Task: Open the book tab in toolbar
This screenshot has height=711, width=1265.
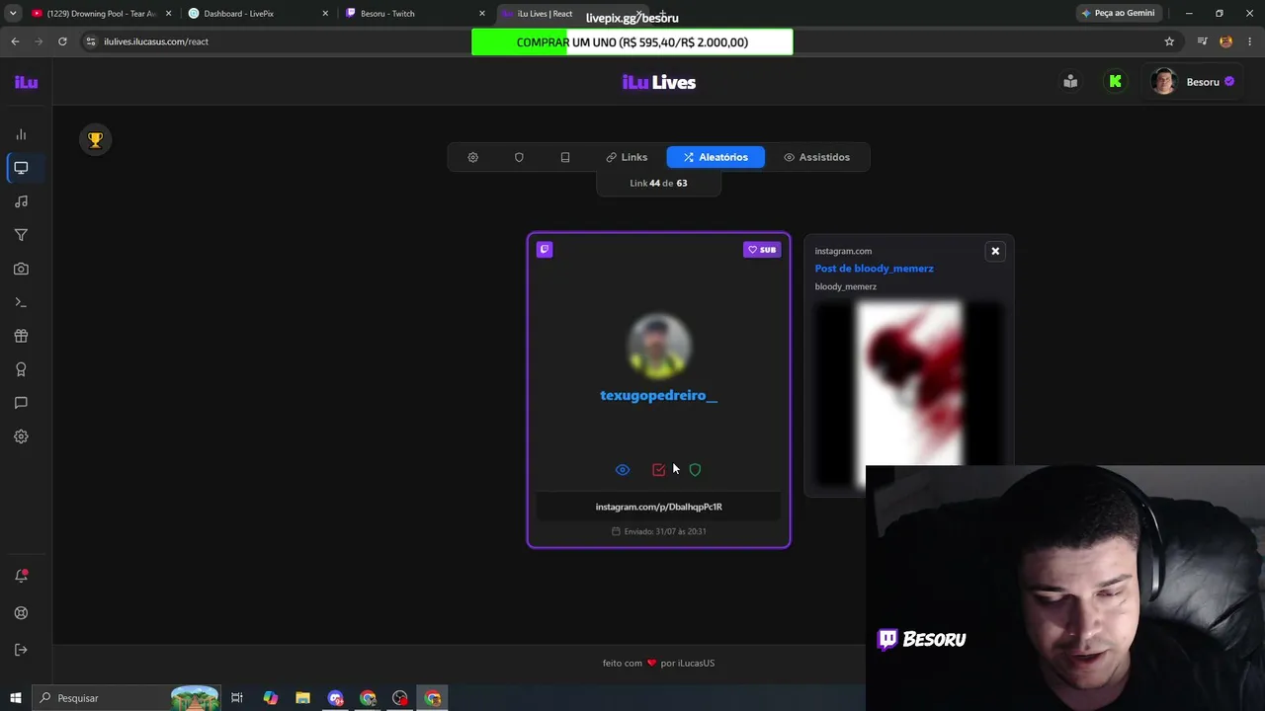Action: 565,157
